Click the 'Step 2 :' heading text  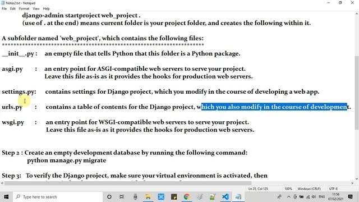click(x=12, y=153)
